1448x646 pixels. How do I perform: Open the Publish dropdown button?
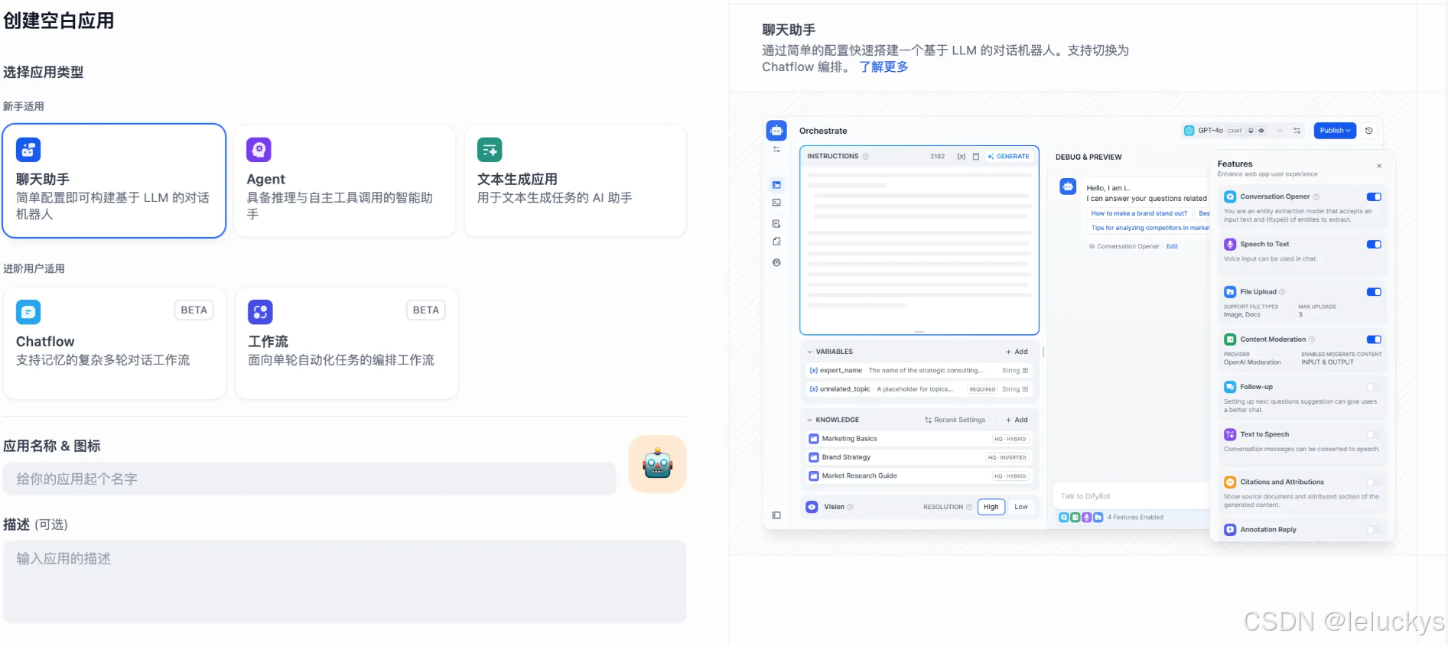(x=1335, y=131)
